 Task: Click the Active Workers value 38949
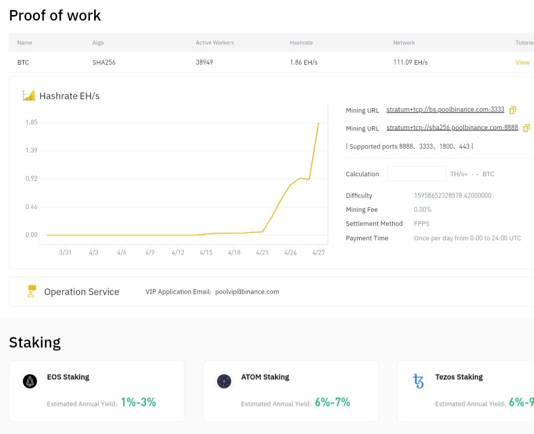pos(204,62)
